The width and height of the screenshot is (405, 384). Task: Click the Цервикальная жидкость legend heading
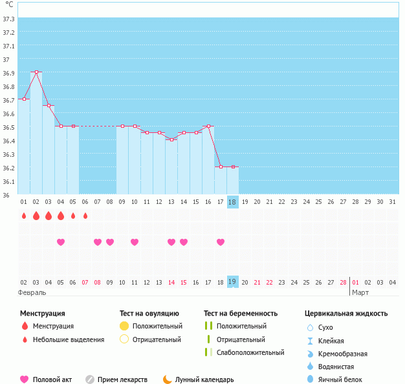pyautogui.click(x=346, y=314)
